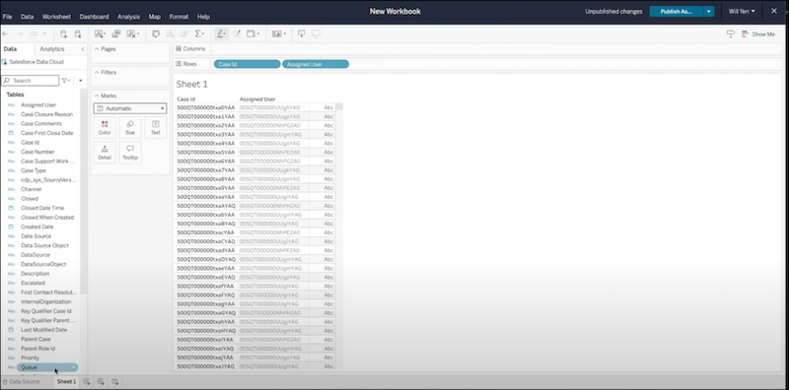Select the Escalated field
Screen dimensions: 789x390
[x=33, y=283]
